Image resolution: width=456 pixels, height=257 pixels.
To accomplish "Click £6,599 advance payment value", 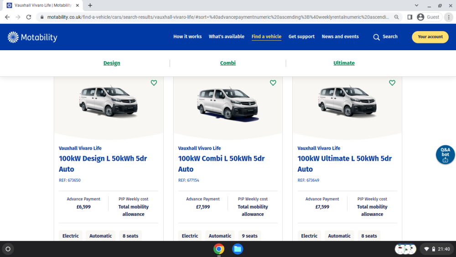I will click(83, 207).
